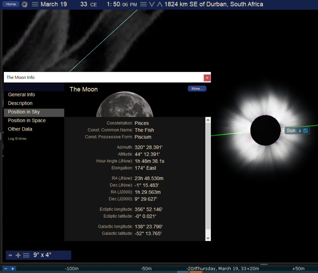The height and width of the screenshot is (273, 318).
Task: Click the year value 33
Action: (x=84, y=4)
